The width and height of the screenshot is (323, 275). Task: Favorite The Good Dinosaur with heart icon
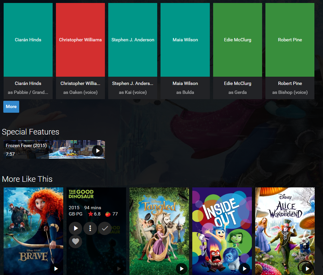pos(75,242)
